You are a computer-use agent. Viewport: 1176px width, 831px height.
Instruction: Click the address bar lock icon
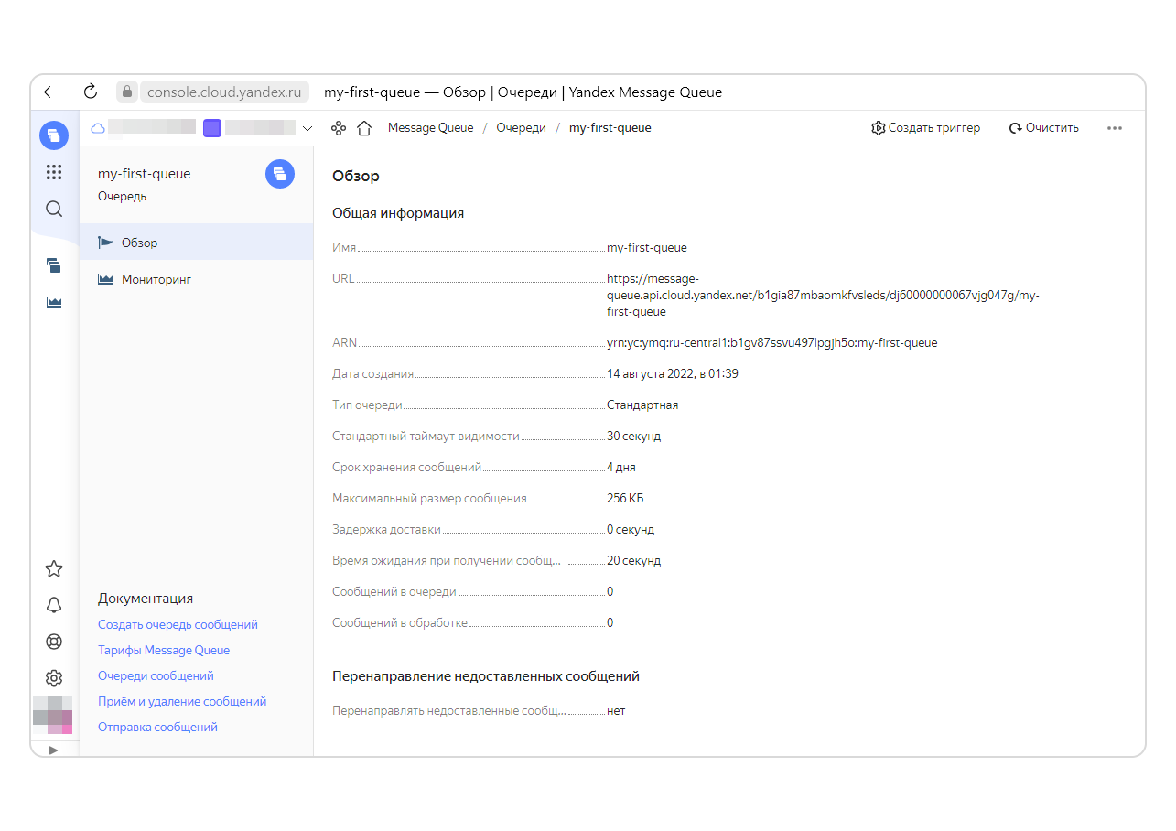coord(127,92)
